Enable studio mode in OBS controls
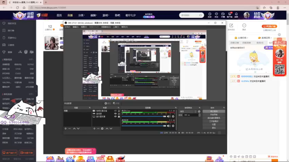Viewport: 289px width, 162px height. click(x=214, y=121)
